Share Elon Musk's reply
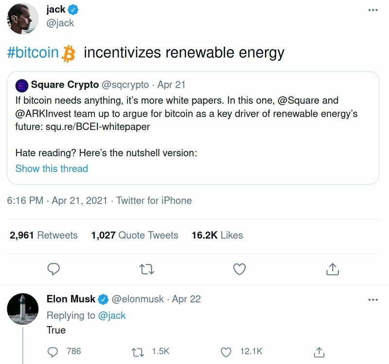Screen dimensions: 389x364 (x=319, y=351)
